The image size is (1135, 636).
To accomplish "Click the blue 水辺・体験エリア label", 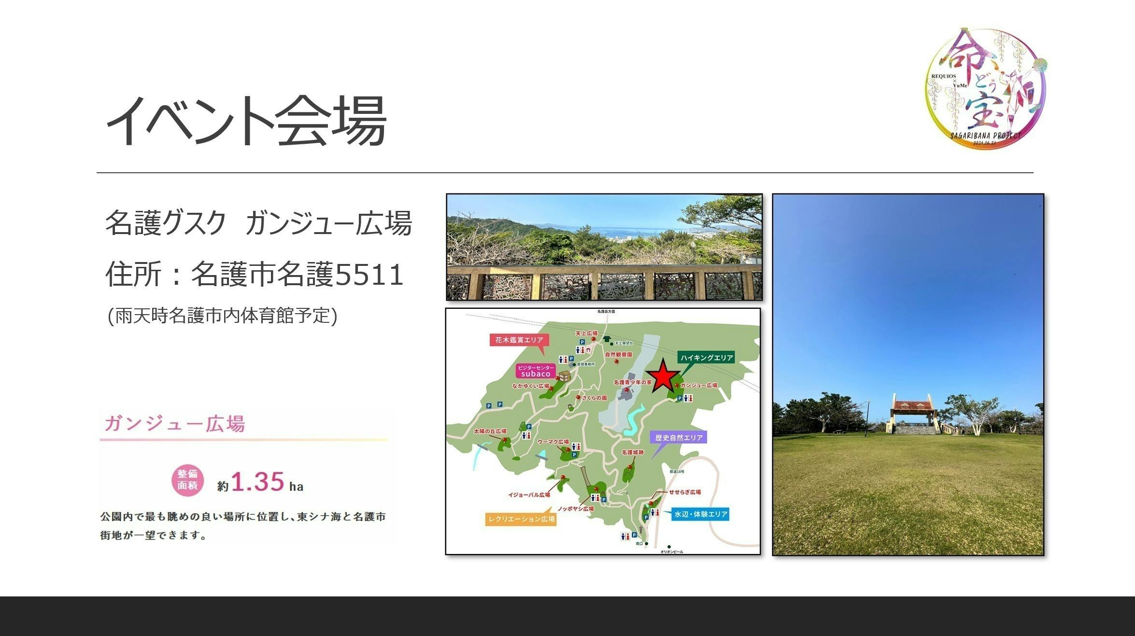I will pyautogui.click(x=701, y=514).
